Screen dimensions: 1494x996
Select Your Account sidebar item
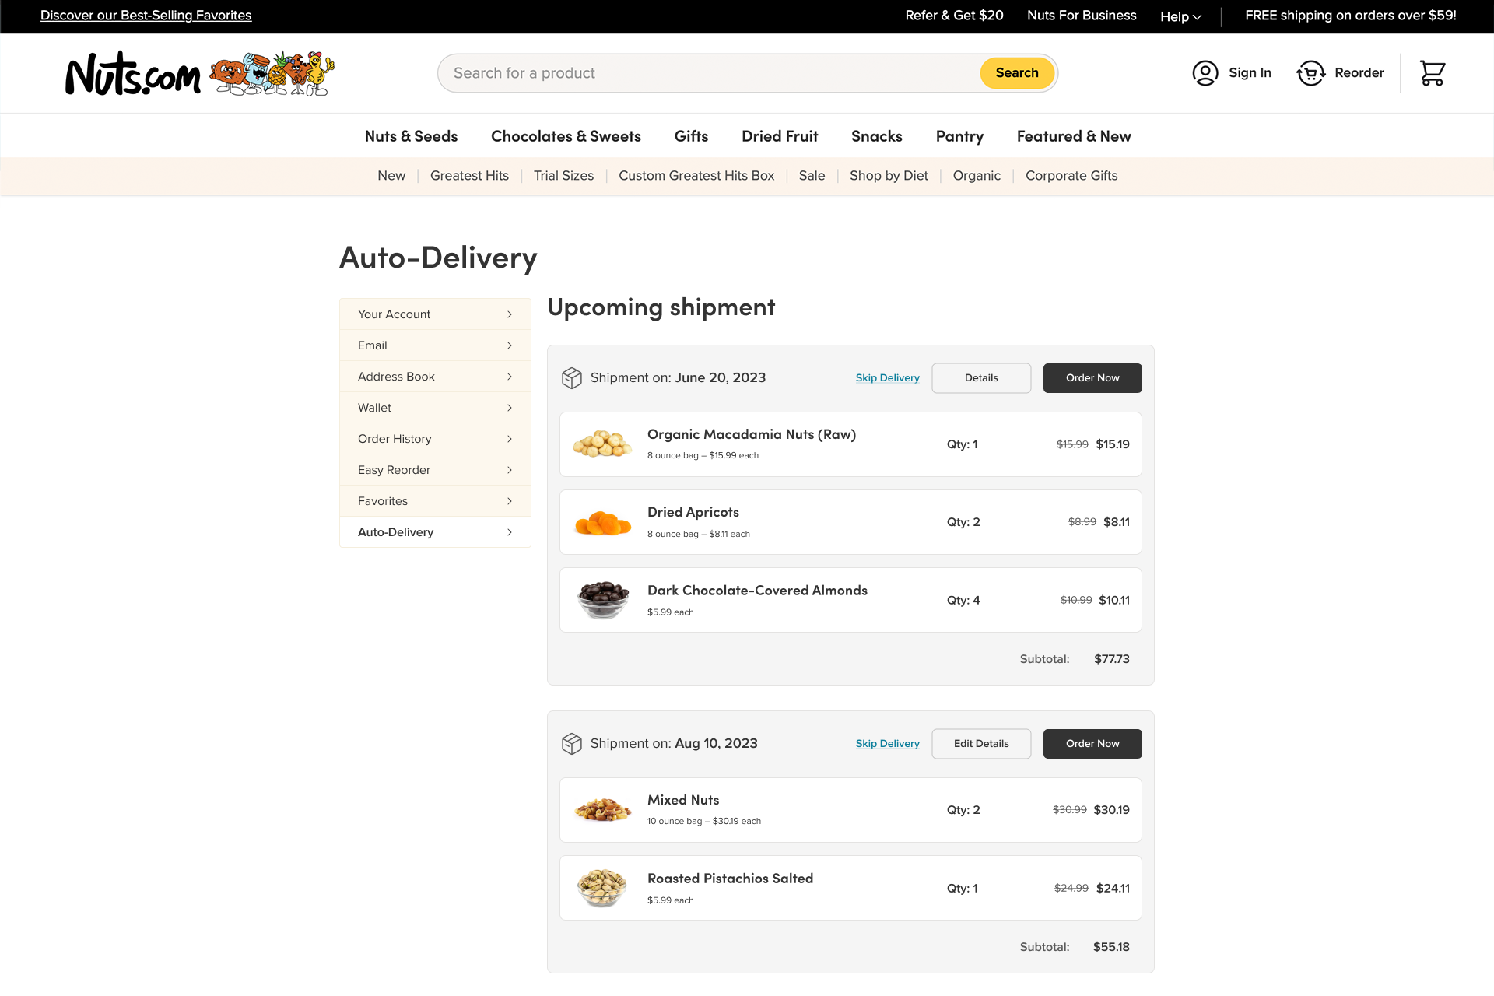click(x=435, y=314)
